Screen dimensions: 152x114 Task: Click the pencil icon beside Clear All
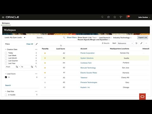coord(37,44)
